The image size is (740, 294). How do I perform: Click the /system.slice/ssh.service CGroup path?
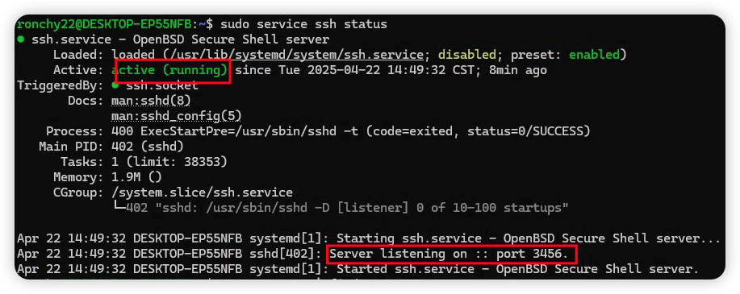click(202, 193)
